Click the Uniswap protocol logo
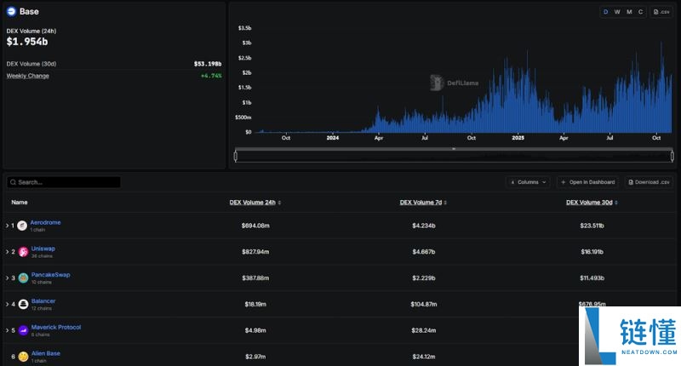The image size is (681, 366). pyautogui.click(x=23, y=252)
